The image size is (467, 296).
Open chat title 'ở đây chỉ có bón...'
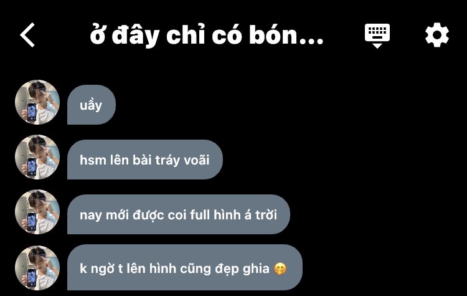206,35
